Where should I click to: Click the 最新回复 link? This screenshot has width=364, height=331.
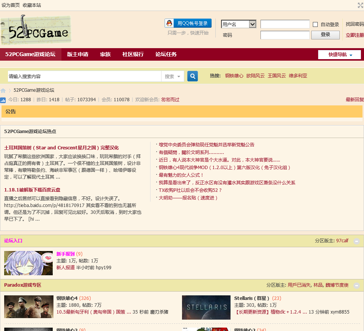coord(355,100)
